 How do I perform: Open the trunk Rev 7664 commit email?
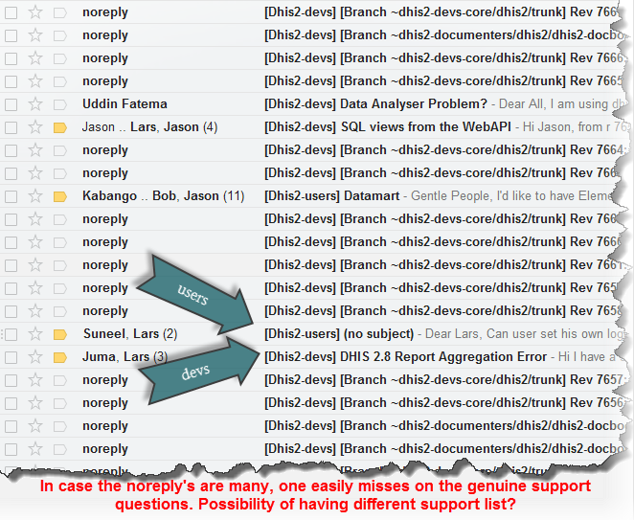coord(444,150)
